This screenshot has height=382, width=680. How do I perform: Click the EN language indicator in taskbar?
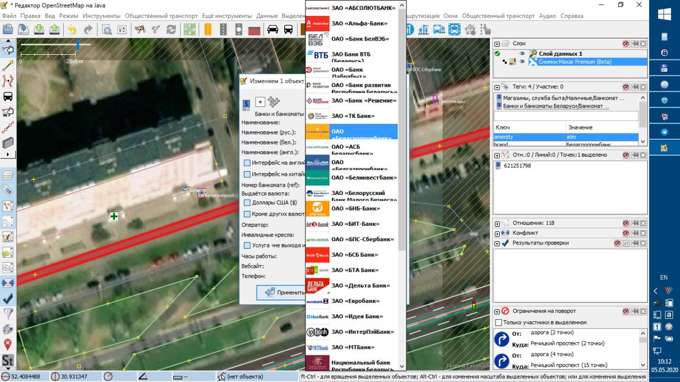[664, 277]
